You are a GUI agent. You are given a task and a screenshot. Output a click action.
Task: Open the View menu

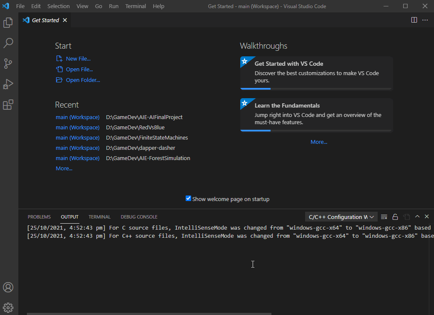(82, 6)
